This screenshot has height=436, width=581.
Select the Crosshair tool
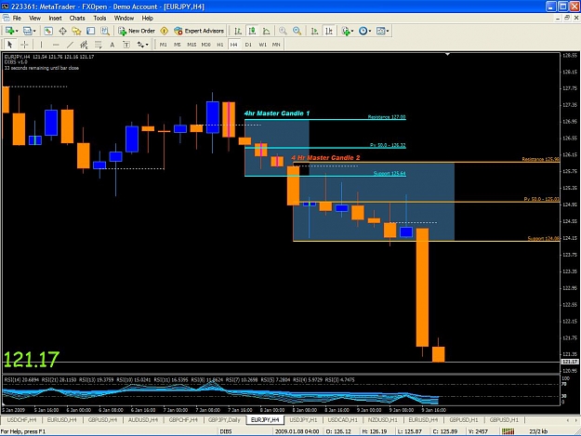tap(24, 45)
